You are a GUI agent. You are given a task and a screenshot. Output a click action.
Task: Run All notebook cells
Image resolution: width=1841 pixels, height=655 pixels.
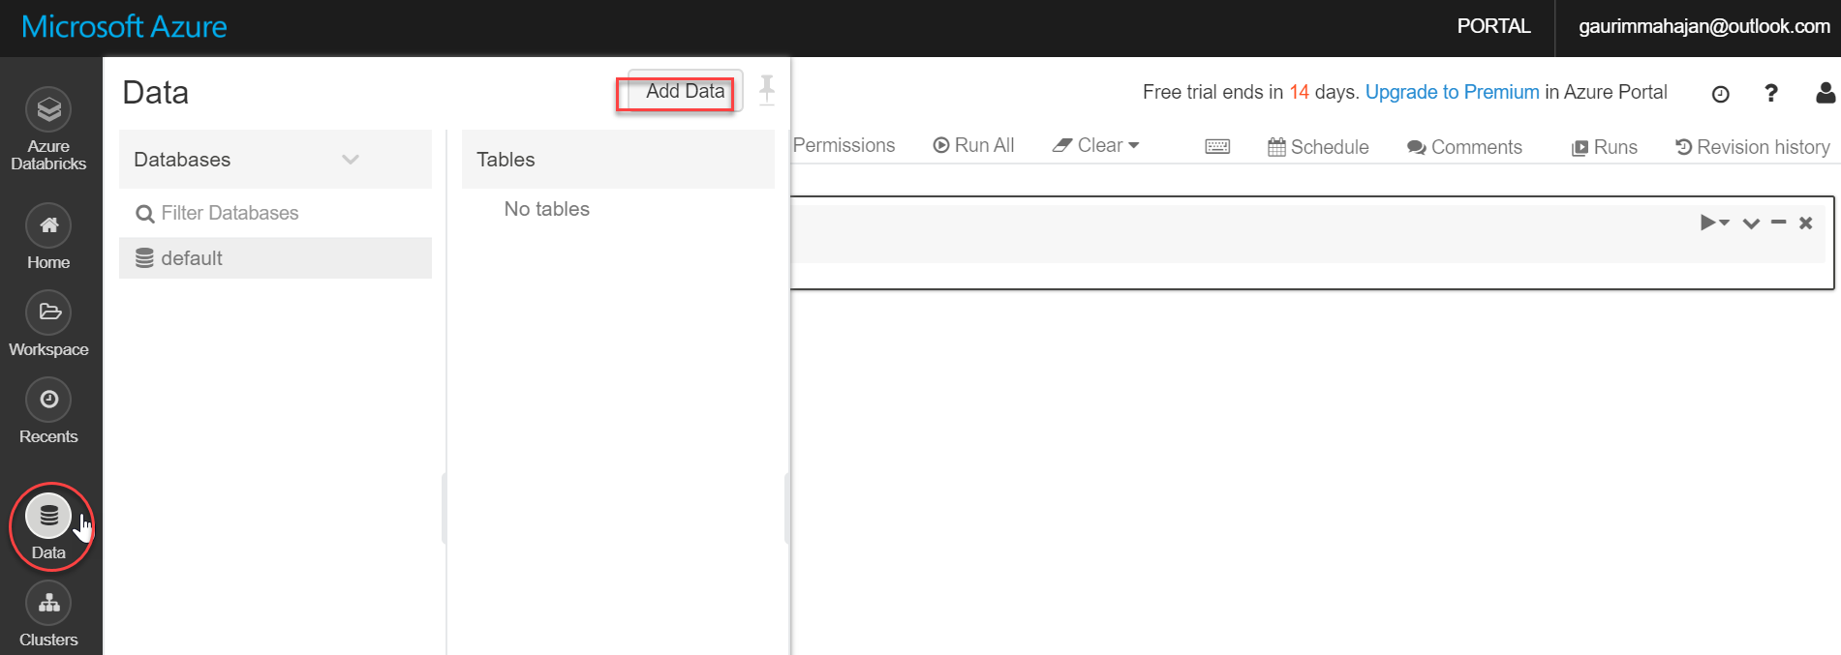(973, 145)
